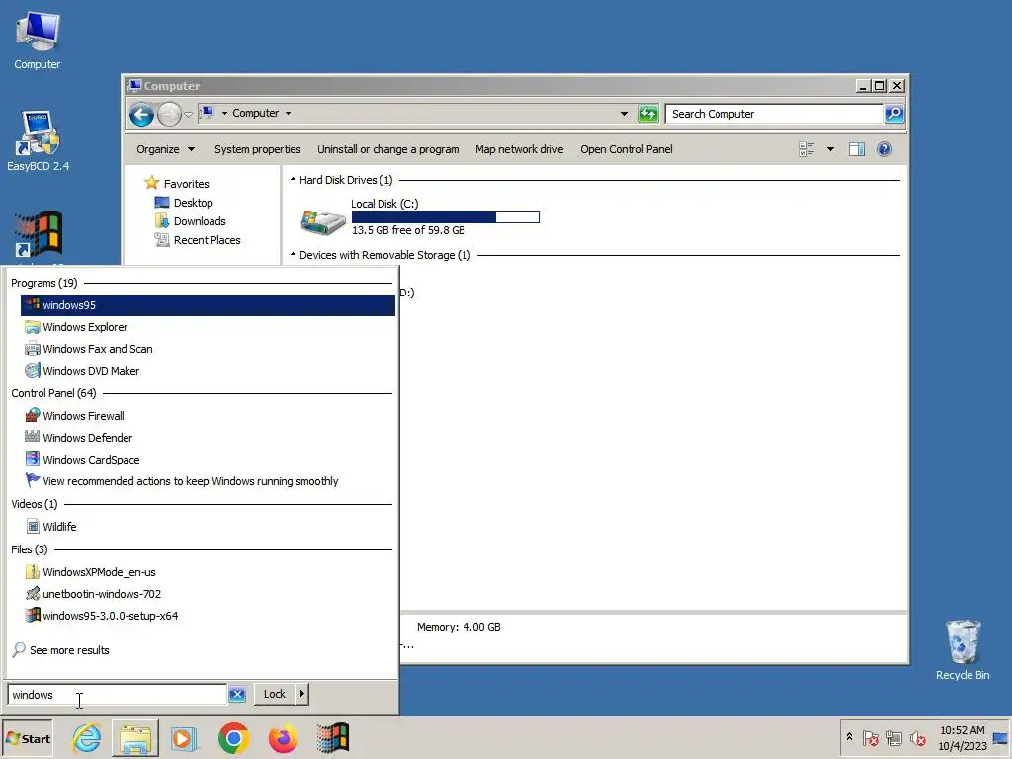Collapse Devices with Removable Storage group
Screen dimensions: 1012x759
click(293, 255)
